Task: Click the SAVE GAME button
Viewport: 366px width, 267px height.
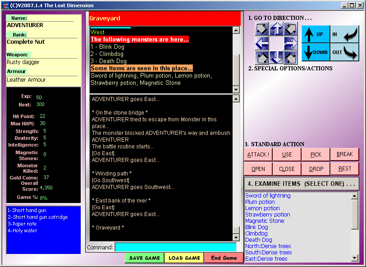Action: [145, 258]
